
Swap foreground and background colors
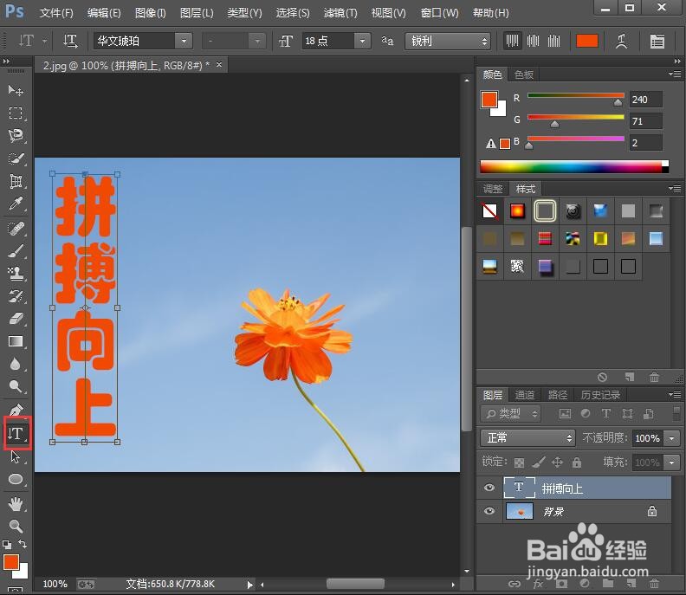(x=23, y=544)
